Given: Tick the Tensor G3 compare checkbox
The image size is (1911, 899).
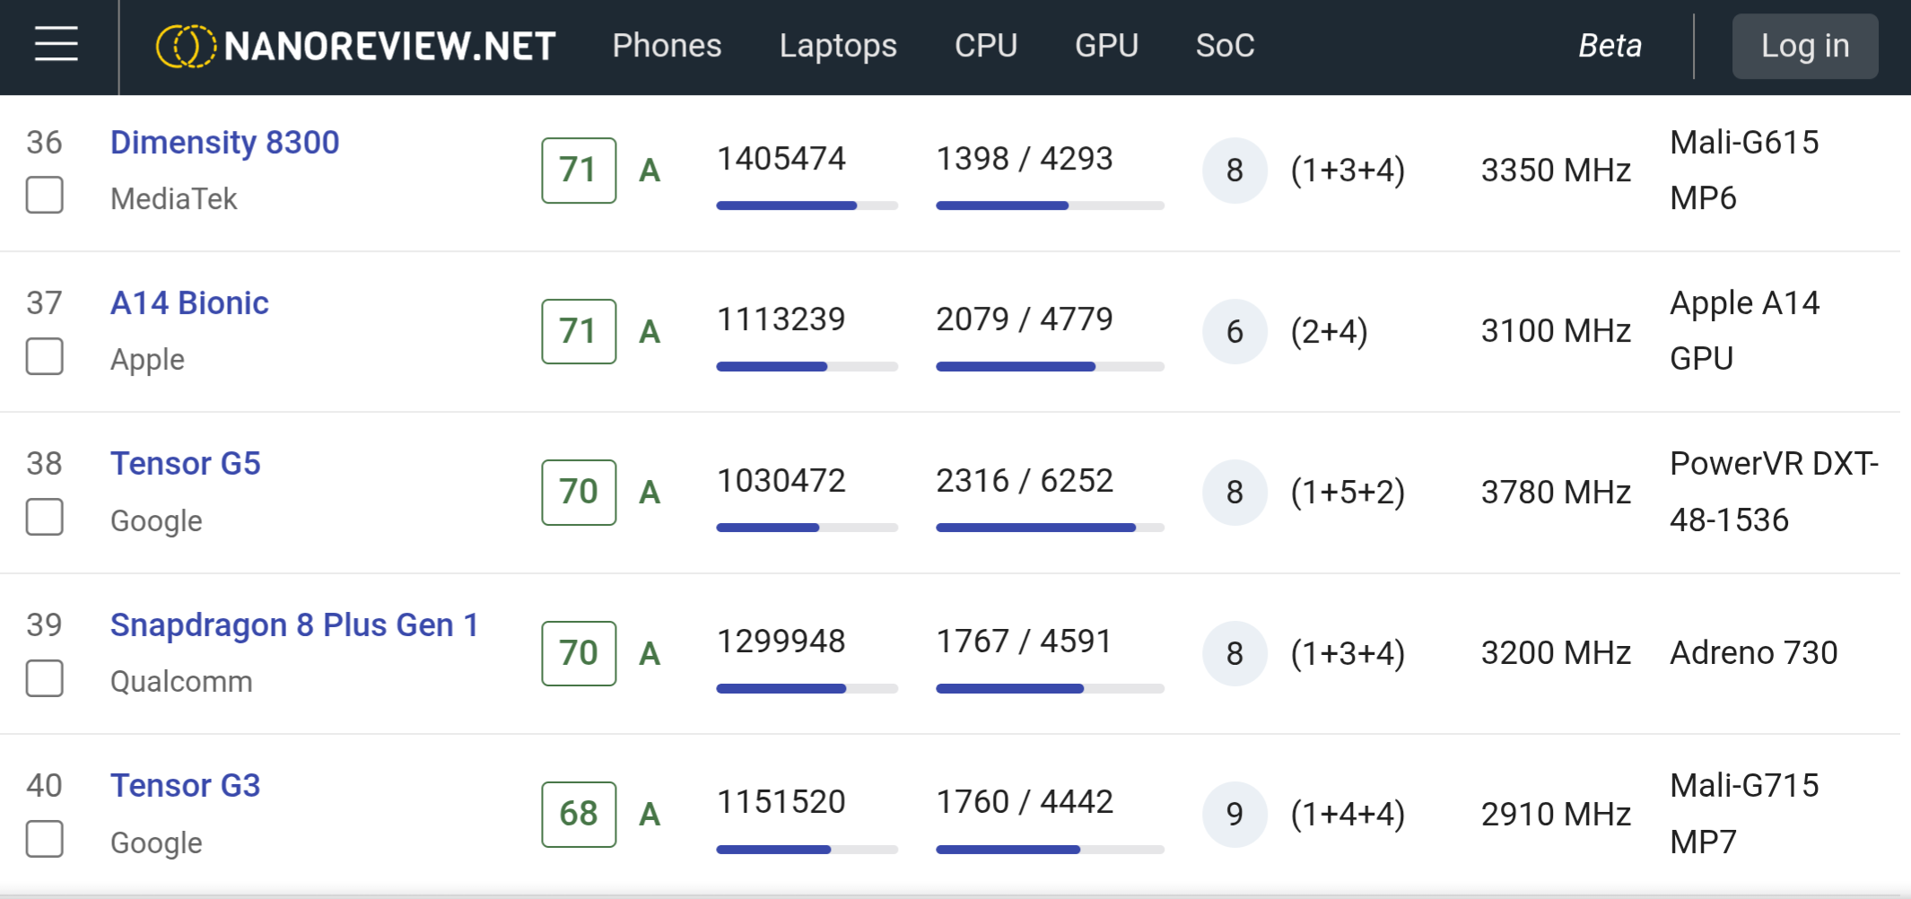Looking at the screenshot, I should 45,839.
